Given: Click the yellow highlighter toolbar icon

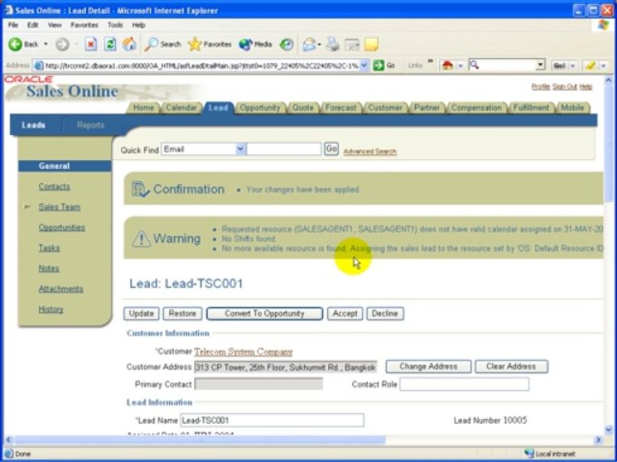Looking at the screenshot, I should (591, 65).
